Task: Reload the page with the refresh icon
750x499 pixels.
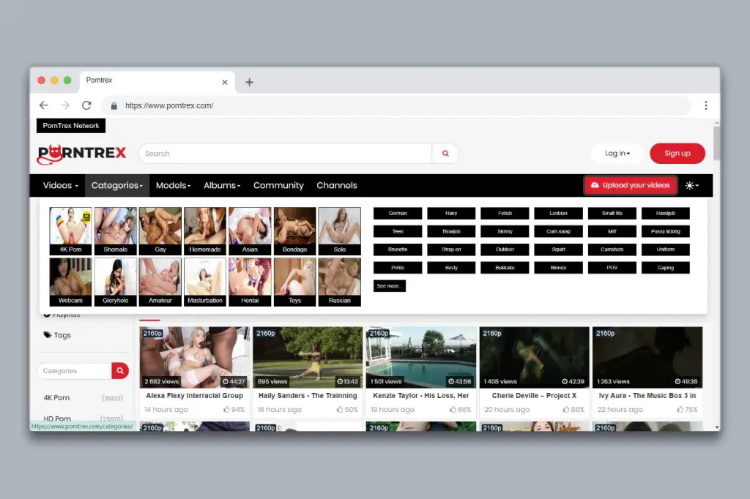Action: pos(86,105)
